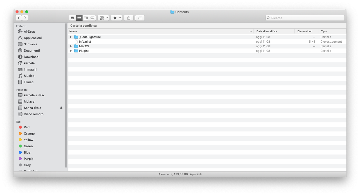Switch to list view
The image size is (360, 195).
(x=79, y=18)
